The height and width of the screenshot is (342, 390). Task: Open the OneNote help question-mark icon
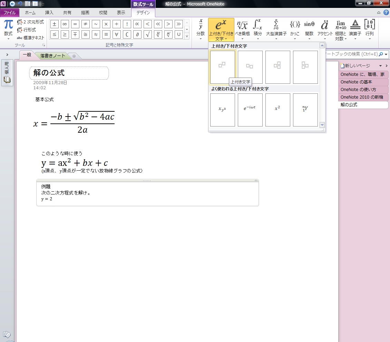coord(386,12)
